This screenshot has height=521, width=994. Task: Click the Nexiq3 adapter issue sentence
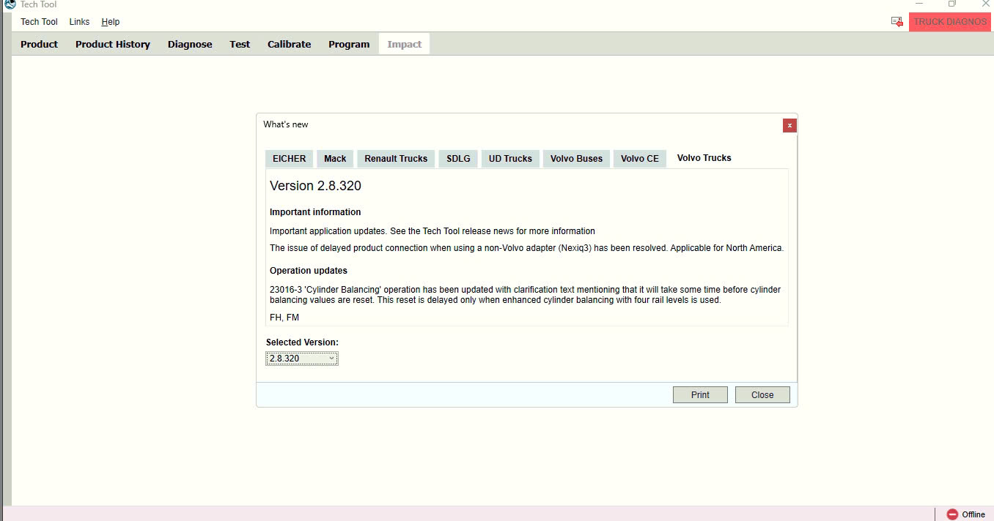pos(526,248)
